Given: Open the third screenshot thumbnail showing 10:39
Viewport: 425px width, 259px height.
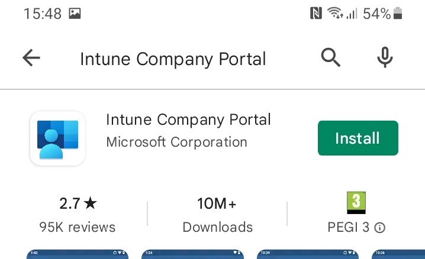Looking at the screenshot, I should (308, 254).
